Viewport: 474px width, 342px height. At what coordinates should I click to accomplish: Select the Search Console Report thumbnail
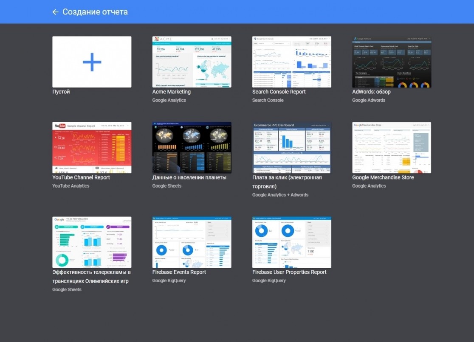[292, 62]
